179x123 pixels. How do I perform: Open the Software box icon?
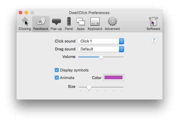(x=153, y=22)
